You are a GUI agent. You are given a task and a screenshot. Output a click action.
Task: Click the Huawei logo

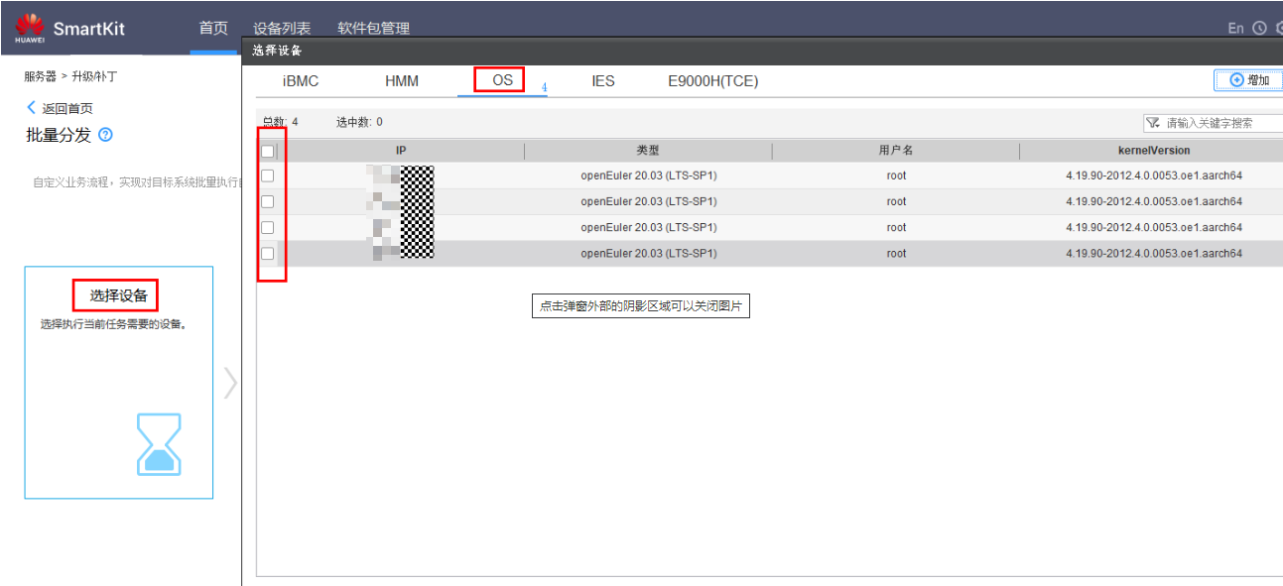pyautogui.click(x=30, y=29)
